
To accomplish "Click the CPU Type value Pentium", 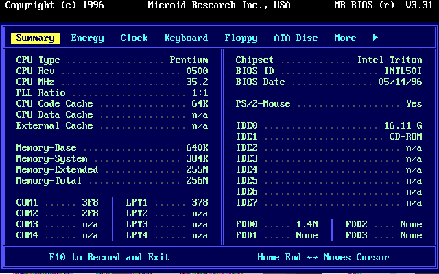I will tap(189, 60).
